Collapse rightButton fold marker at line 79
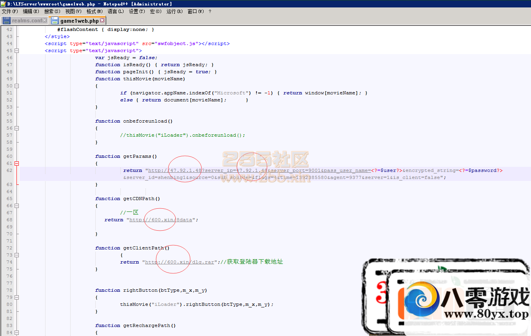 click(17, 297)
